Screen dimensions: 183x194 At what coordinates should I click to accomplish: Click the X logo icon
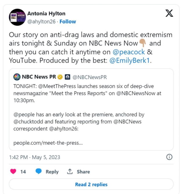[169, 13]
